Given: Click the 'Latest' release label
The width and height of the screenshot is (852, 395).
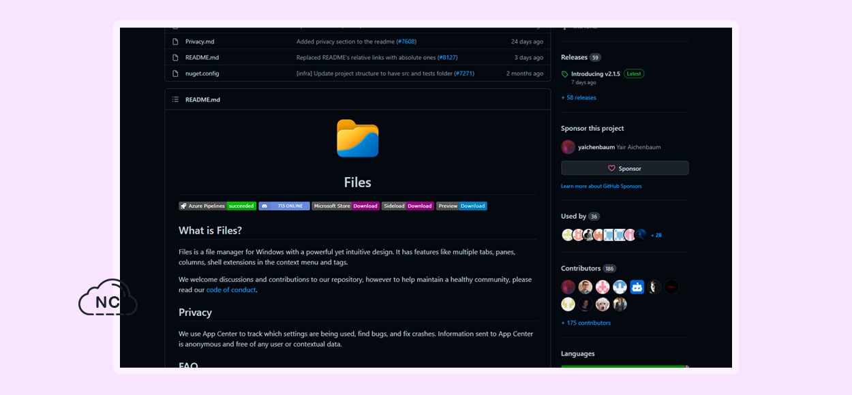Looking at the screenshot, I should tap(634, 74).
